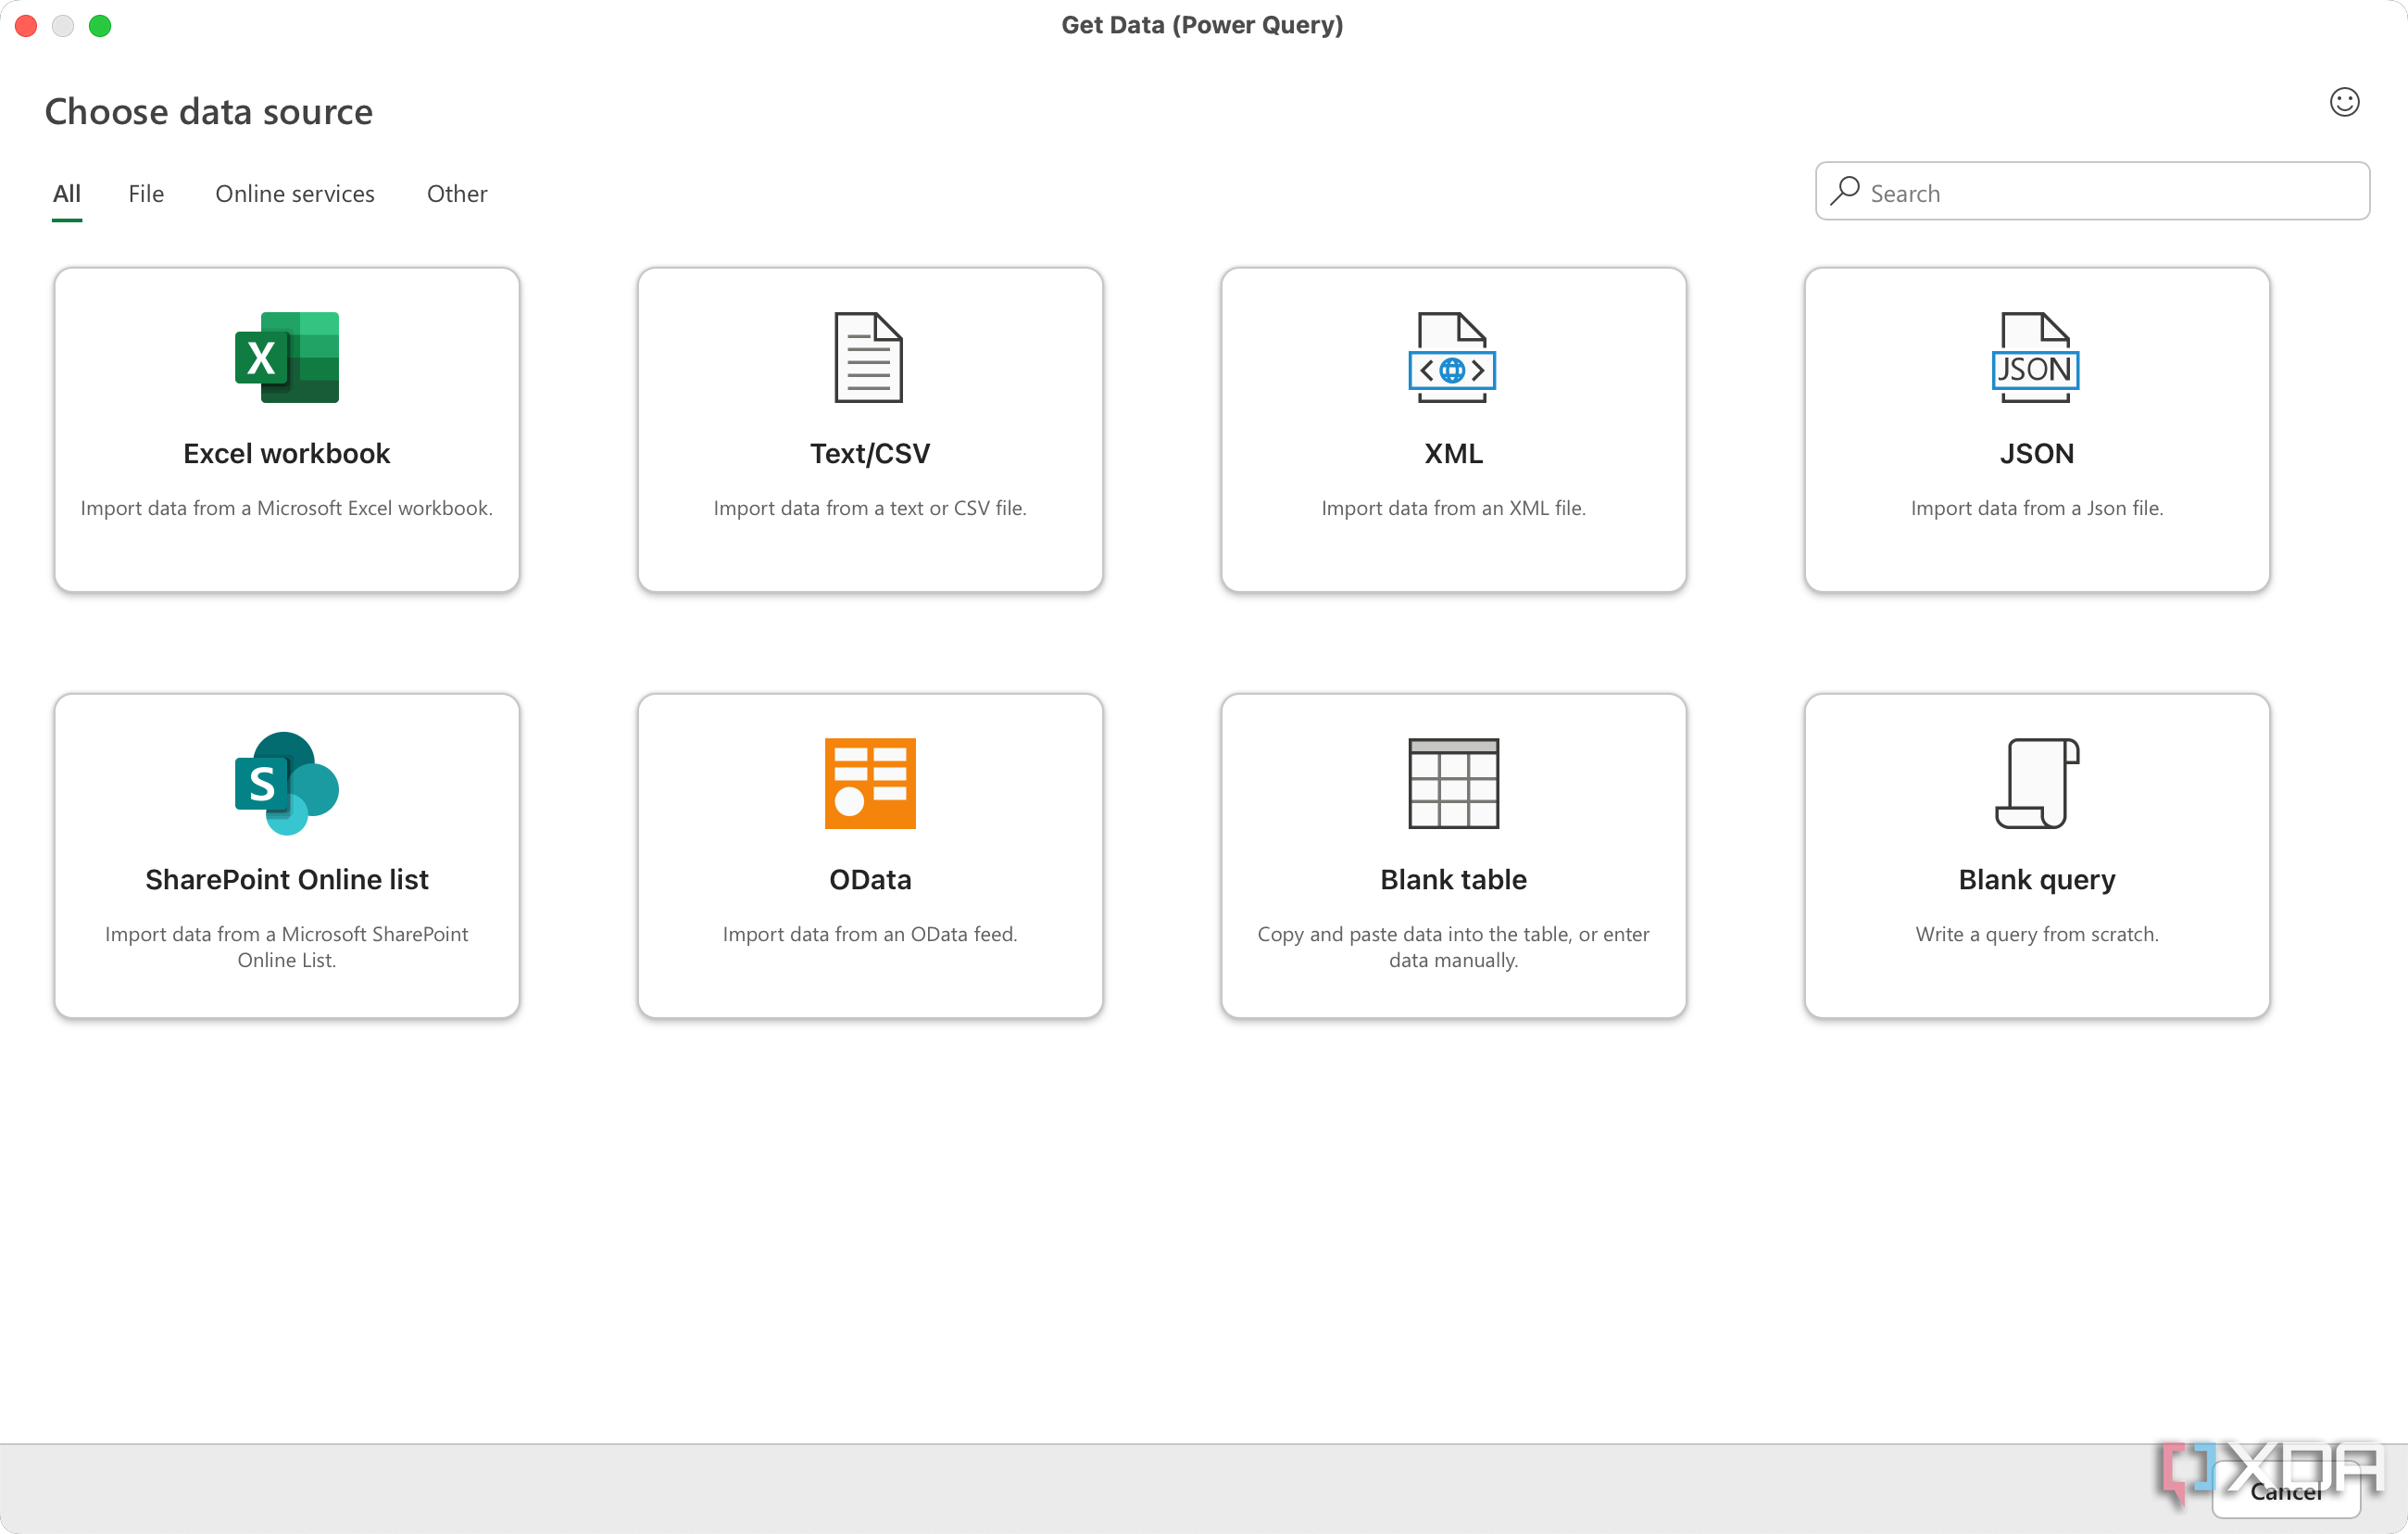
Task: Click the SharePoint Online list icon
Action: coord(287,783)
